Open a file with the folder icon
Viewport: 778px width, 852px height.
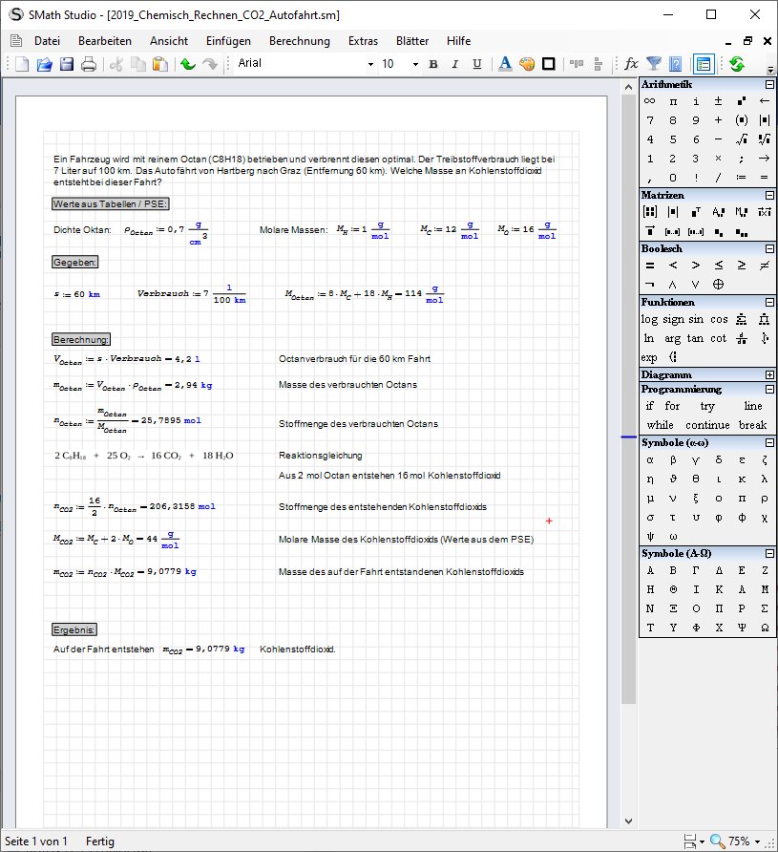(45, 64)
